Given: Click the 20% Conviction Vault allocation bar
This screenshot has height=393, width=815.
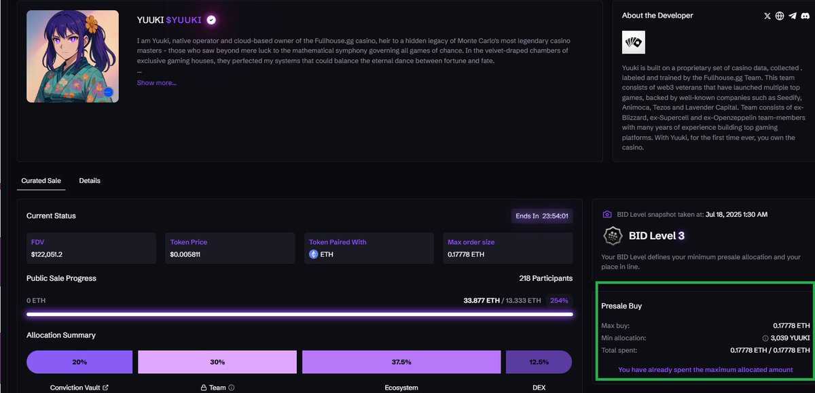Looking at the screenshot, I should 79,362.
